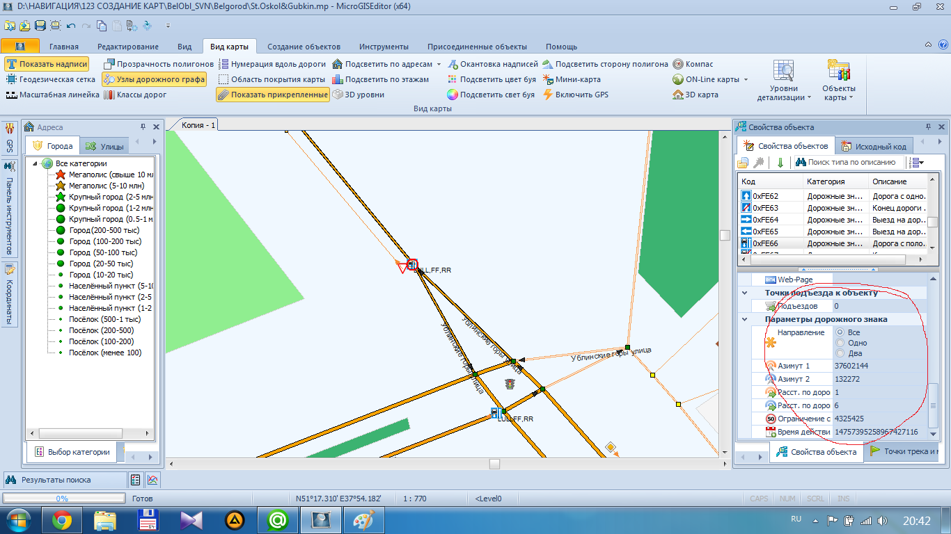Click the Азимут 1 value field
The height and width of the screenshot is (534, 951).
click(x=880, y=366)
